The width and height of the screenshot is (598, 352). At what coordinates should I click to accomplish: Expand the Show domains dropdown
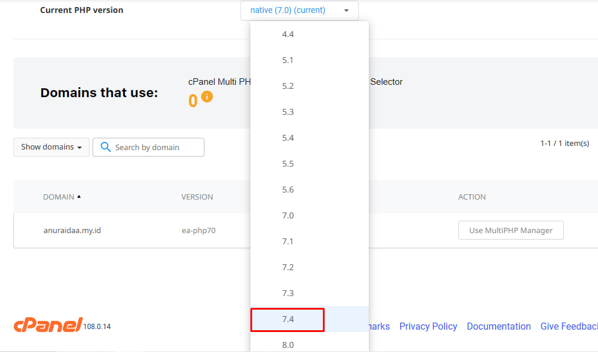(x=51, y=147)
